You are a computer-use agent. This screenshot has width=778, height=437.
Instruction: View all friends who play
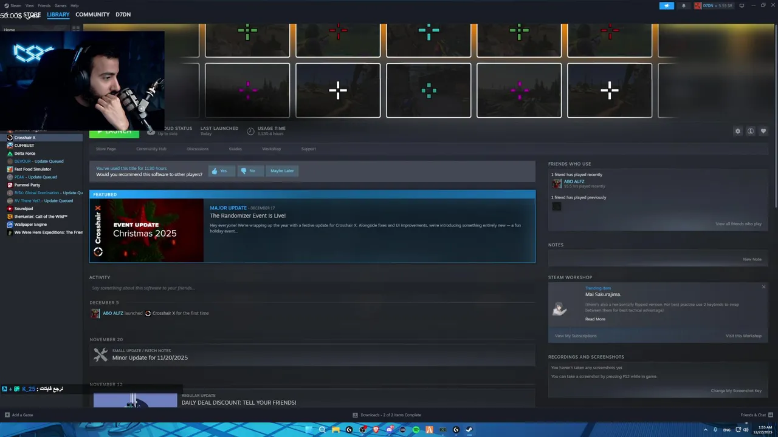(x=738, y=224)
